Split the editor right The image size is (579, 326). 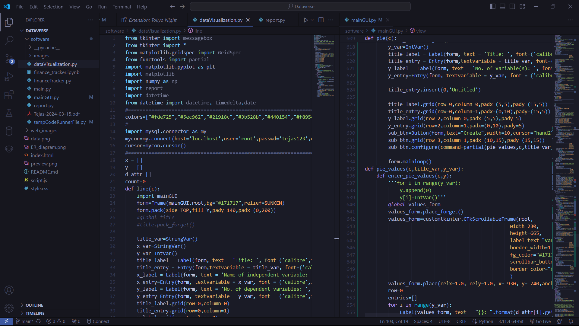tap(321, 20)
